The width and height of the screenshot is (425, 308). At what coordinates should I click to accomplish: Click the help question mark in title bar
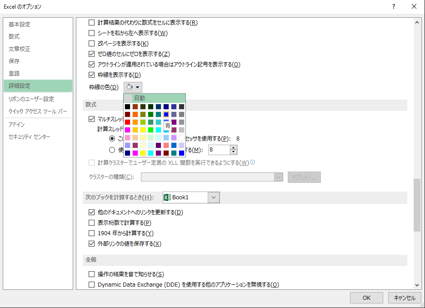(393, 6)
